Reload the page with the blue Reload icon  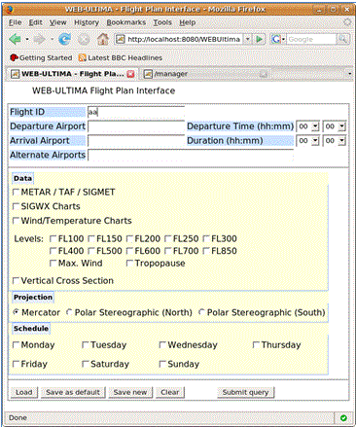pyautogui.click(x=64, y=39)
